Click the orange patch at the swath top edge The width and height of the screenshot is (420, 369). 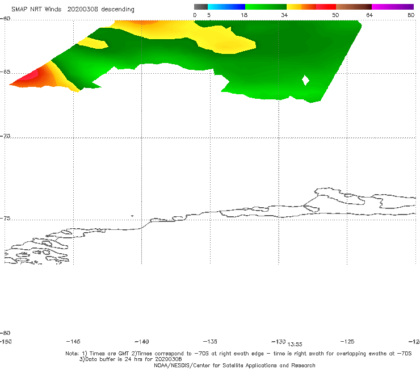point(144,22)
